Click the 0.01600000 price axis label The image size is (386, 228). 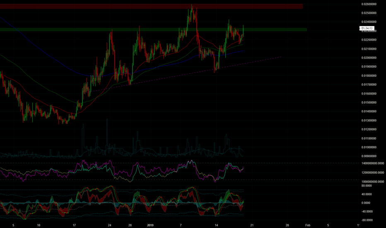point(369,94)
